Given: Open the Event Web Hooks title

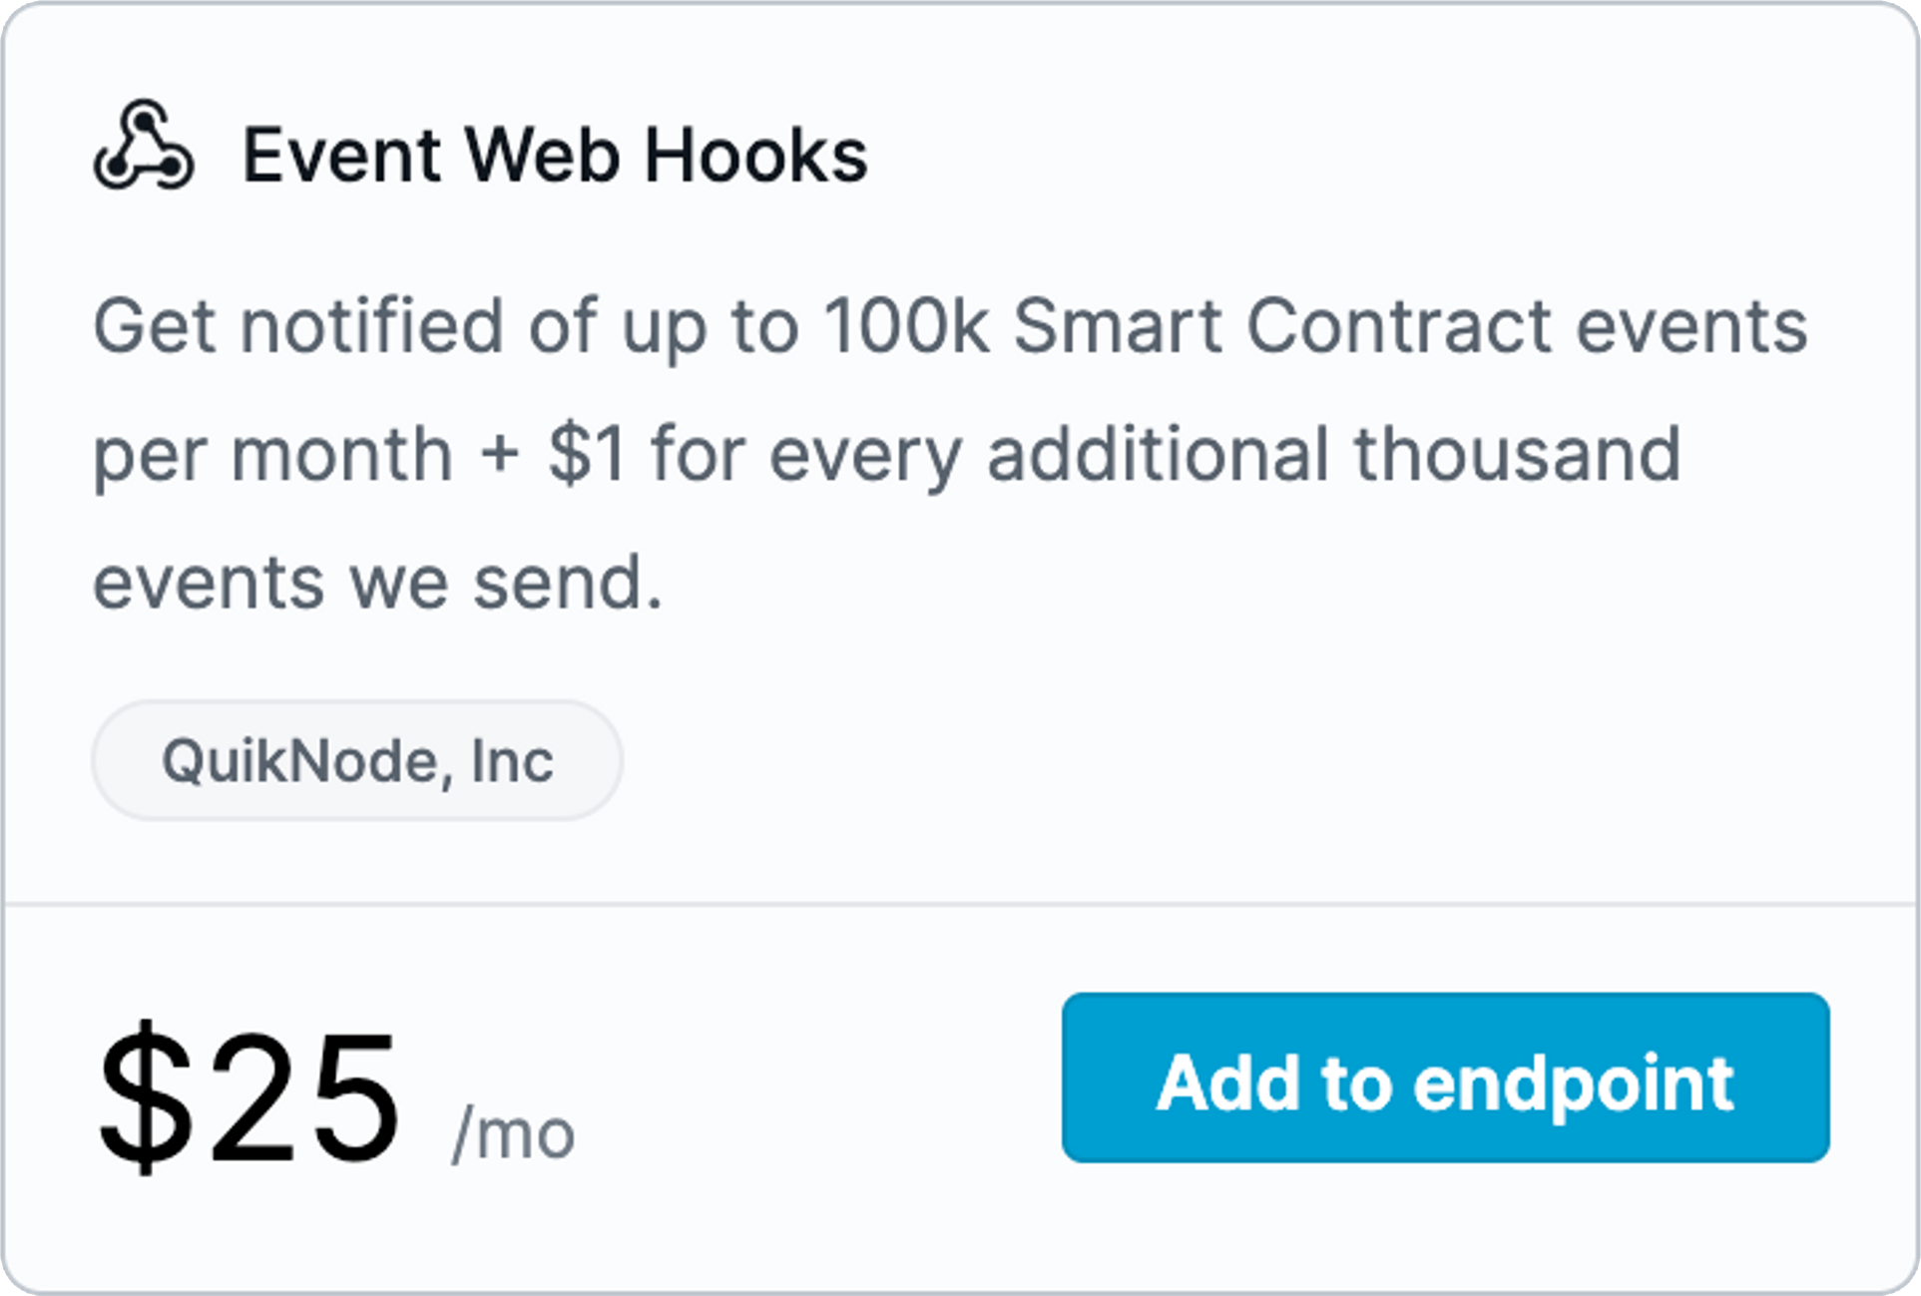Looking at the screenshot, I should pos(556,155).
